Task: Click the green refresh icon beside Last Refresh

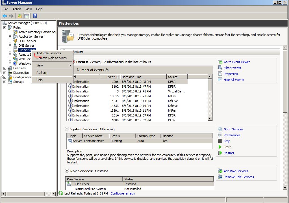Action: pyautogui.click(x=61, y=193)
